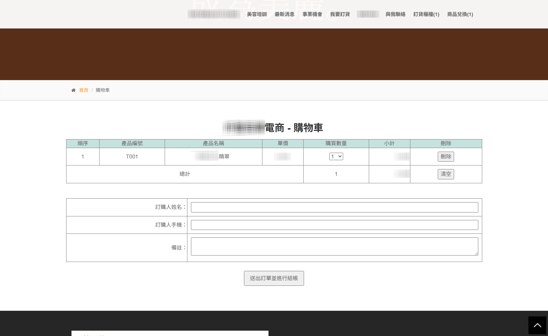Open 商品兌換(1) in the navigation
This screenshot has width=548, height=336.
tap(460, 14)
